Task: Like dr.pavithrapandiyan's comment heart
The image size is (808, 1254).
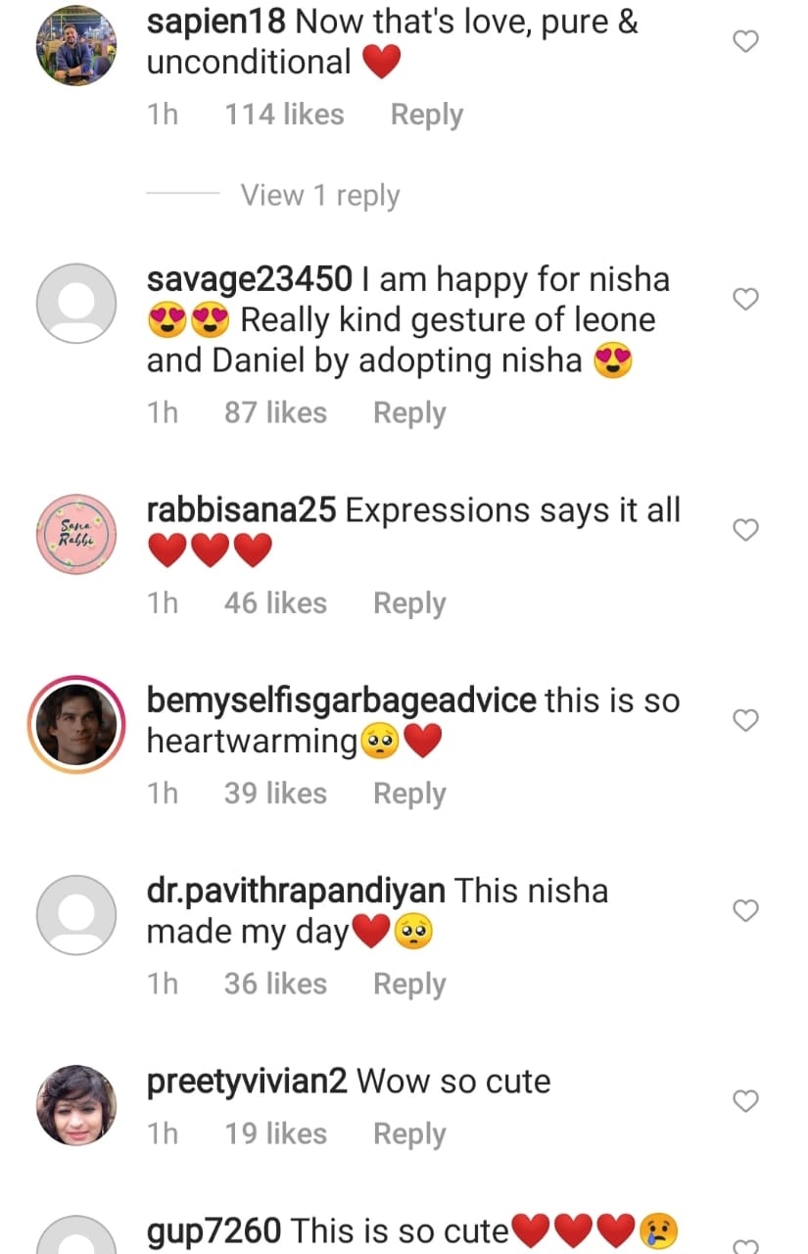Action: [746, 910]
